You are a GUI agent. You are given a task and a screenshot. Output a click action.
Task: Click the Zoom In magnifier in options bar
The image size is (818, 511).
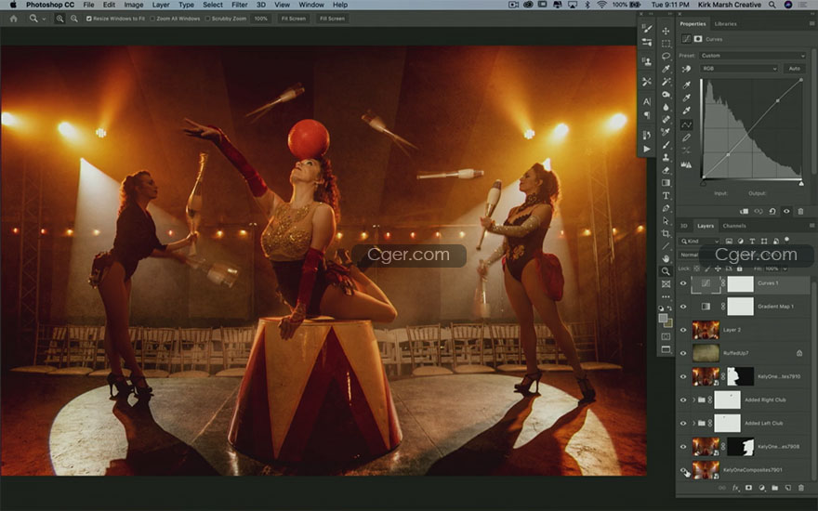(60, 19)
